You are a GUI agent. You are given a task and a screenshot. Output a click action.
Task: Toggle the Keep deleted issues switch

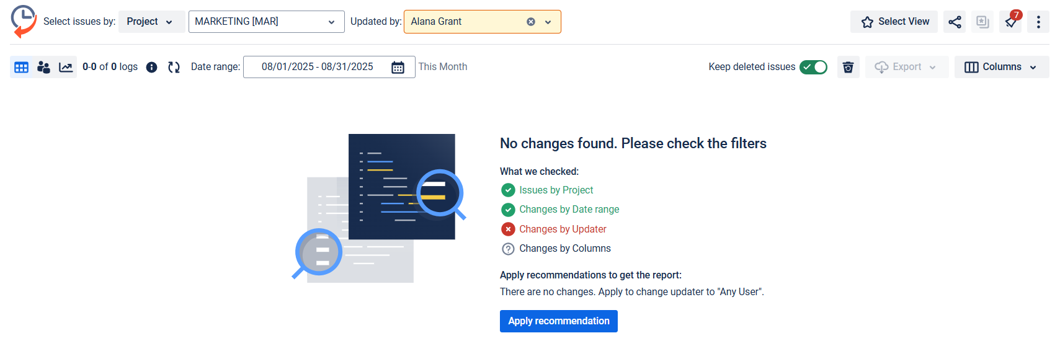tap(813, 67)
